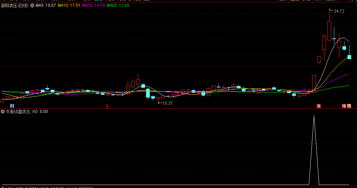
Task: Click the 增 event marker icon
Action: click(344, 106)
